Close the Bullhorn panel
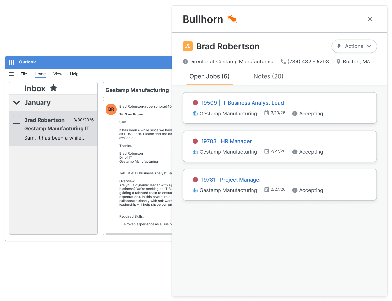Screen dimensions: 392x301 click(370, 19)
